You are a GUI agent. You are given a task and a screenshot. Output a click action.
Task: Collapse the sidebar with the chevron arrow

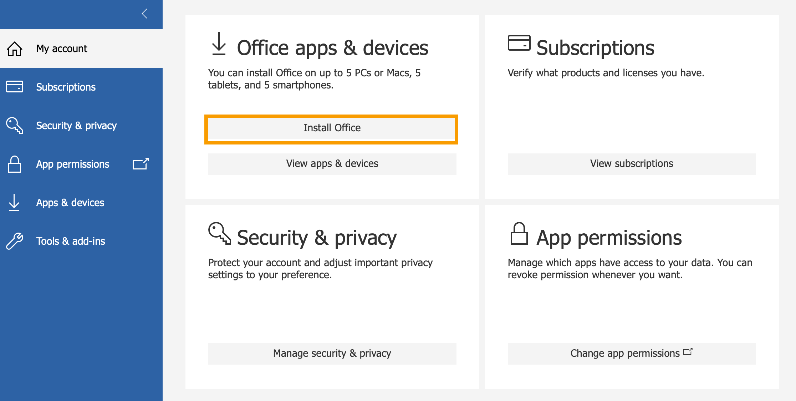[x=144, y=14]
